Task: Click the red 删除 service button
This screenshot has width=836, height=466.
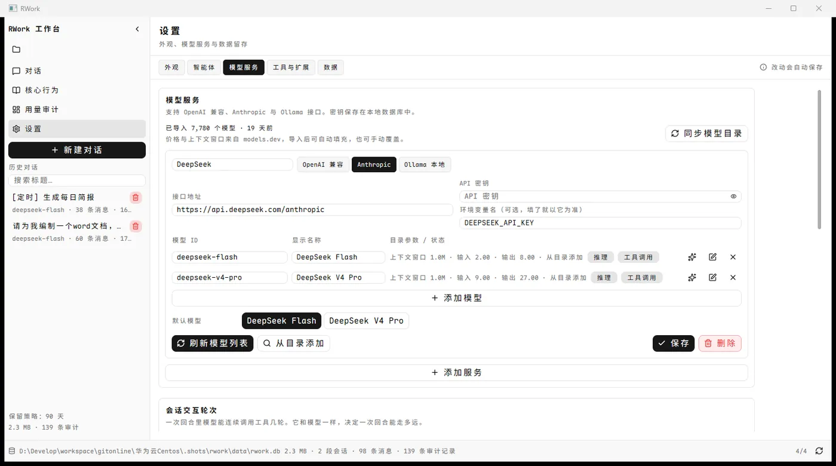Action: [720, 344]
